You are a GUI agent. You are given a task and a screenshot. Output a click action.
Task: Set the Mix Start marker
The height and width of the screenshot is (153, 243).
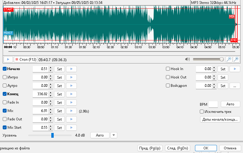tap(59, 128)
